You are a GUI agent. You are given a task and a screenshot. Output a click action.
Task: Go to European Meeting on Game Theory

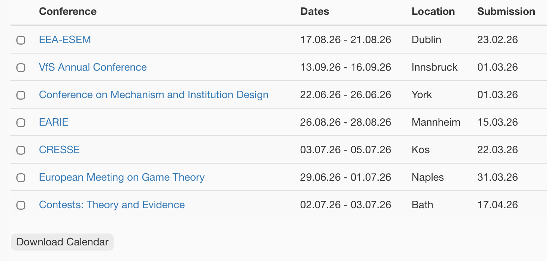click(x=121, y=177)
